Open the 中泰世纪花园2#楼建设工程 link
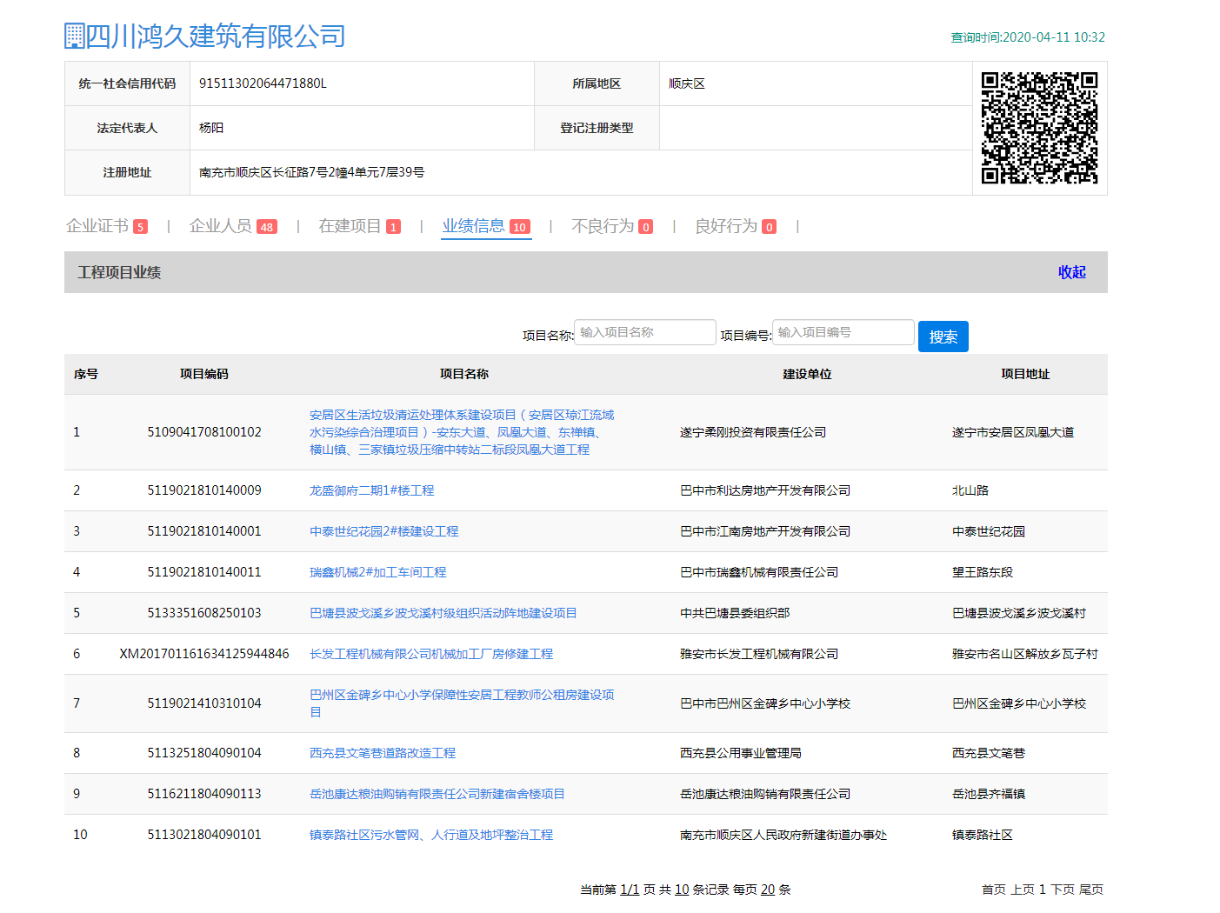The width and height of the screenshot is (1220, 913). [x=383, y=531]
